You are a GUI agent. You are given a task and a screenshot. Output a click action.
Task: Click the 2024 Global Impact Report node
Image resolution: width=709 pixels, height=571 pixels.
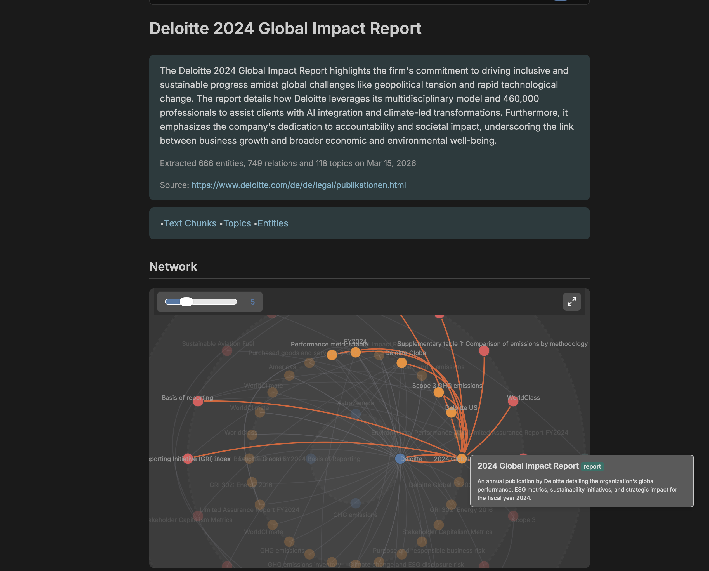(462, 459)
